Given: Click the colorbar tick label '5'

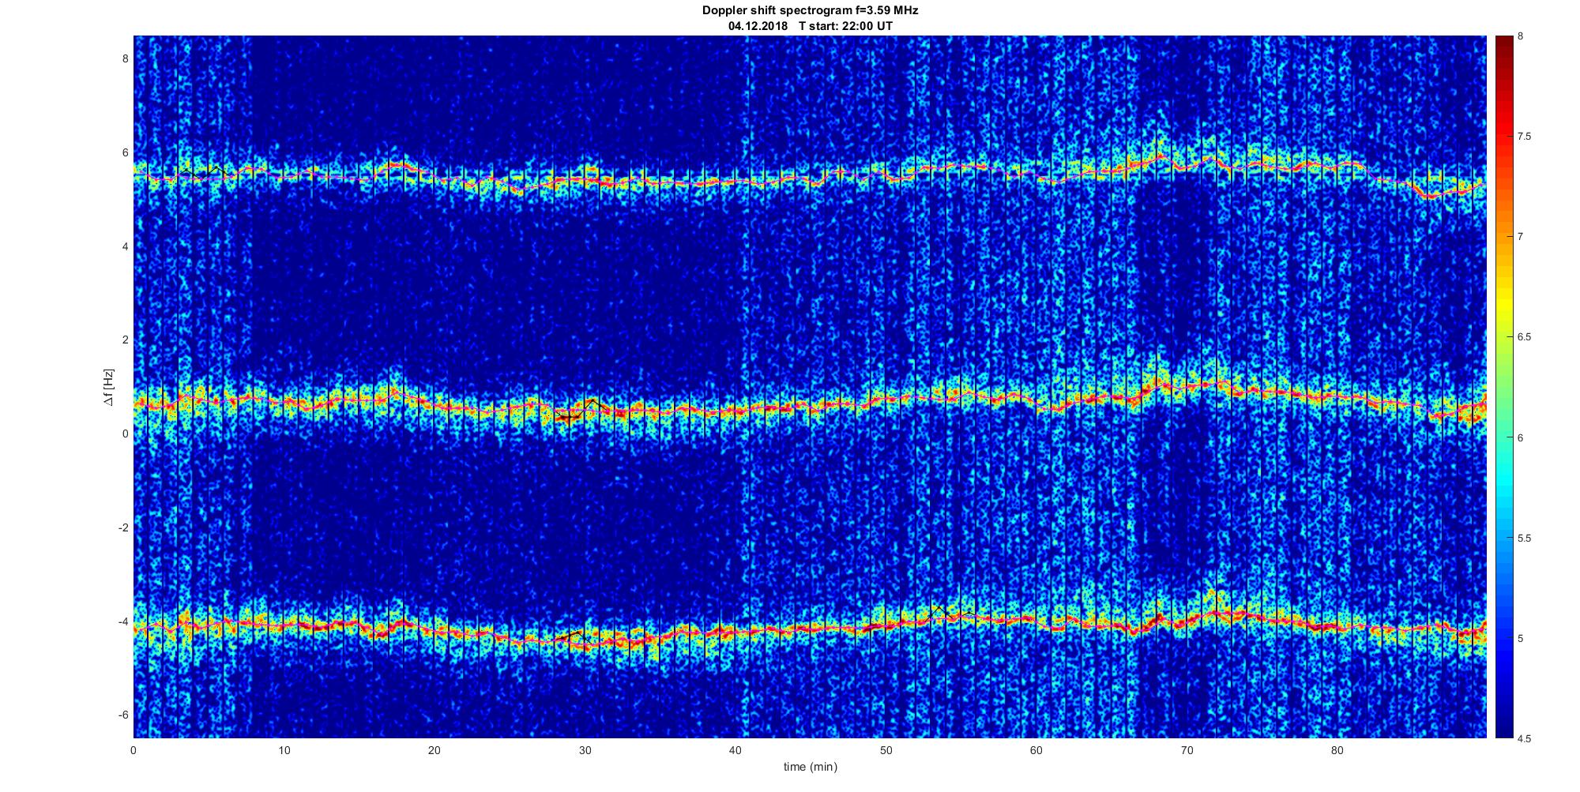Looking at the screenshot, I should click(1521, 639).
